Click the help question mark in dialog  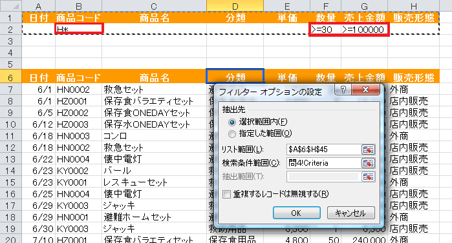click(x=343, y=90)
